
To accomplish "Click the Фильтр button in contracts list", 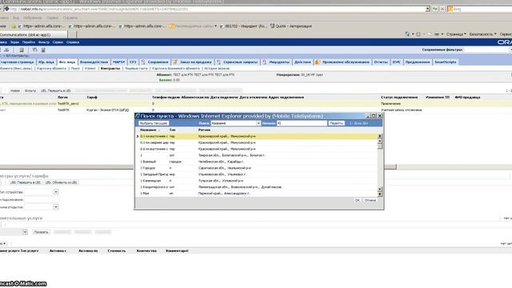I will point(30,90).
